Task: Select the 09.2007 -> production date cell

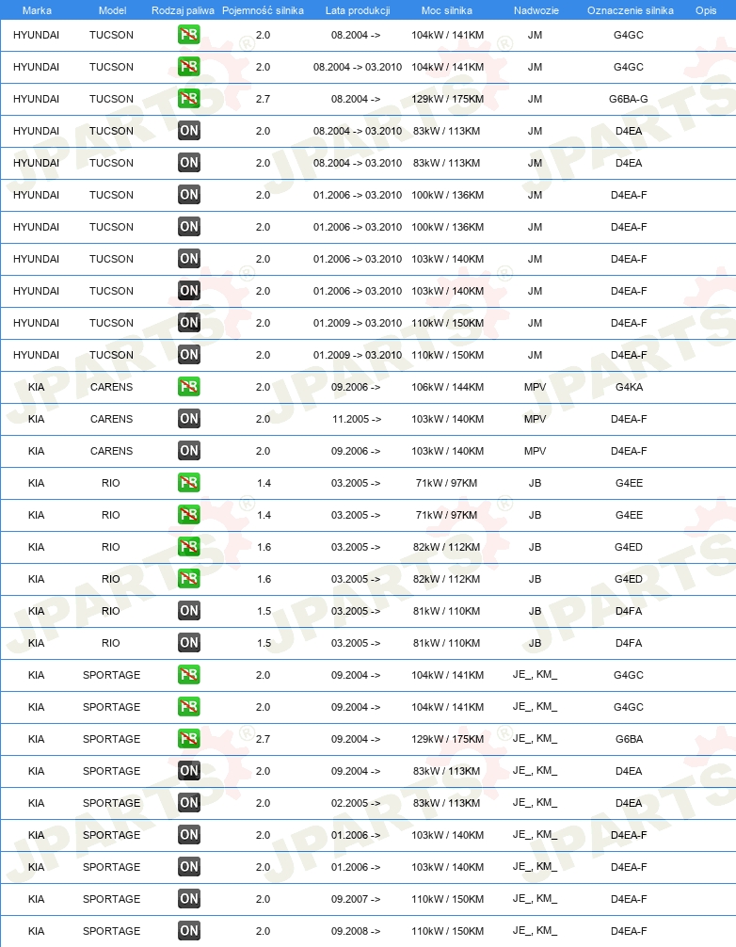Action: pos(356,899)
